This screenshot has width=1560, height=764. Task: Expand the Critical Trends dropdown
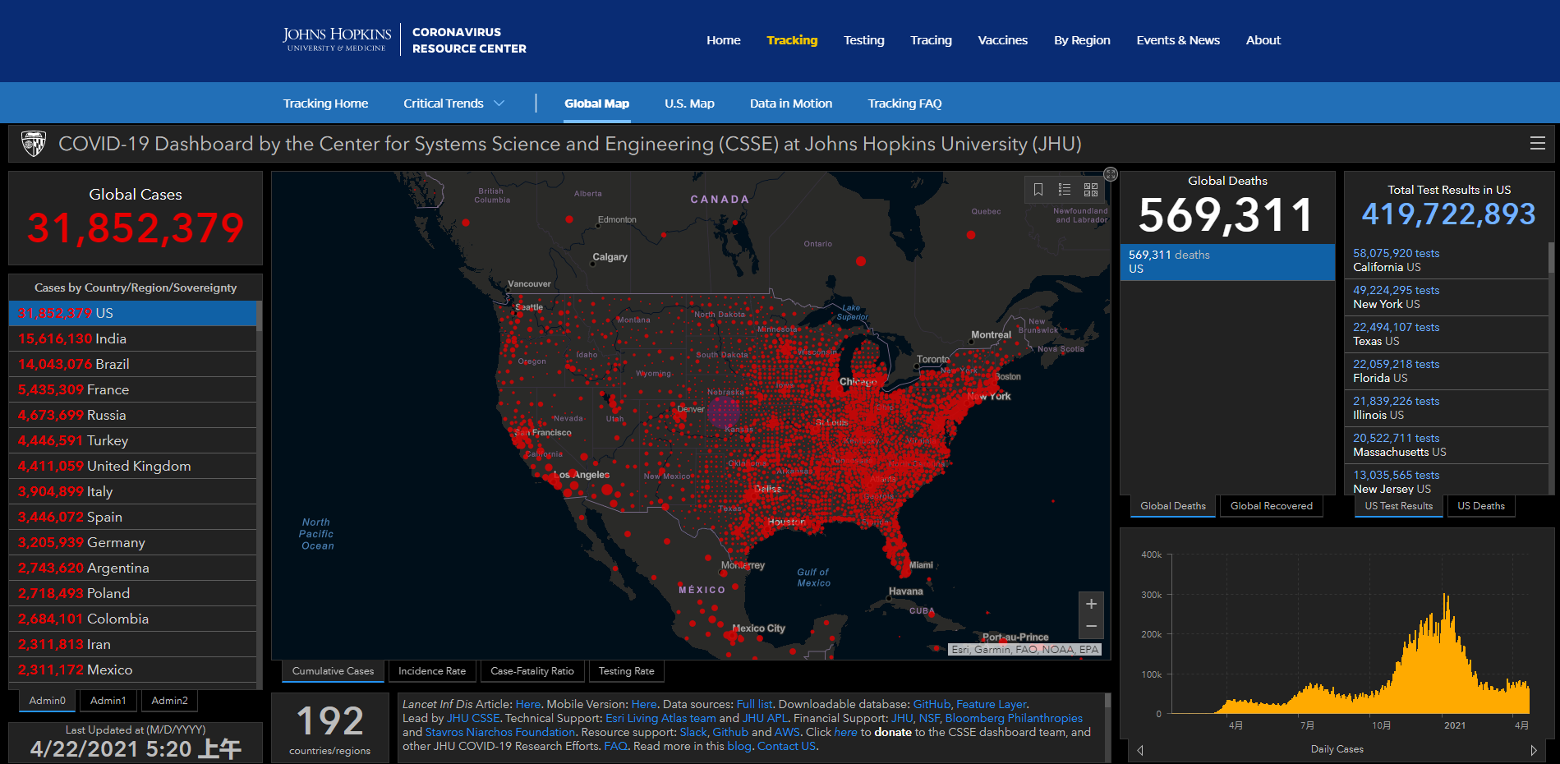(x=454, y=104)
